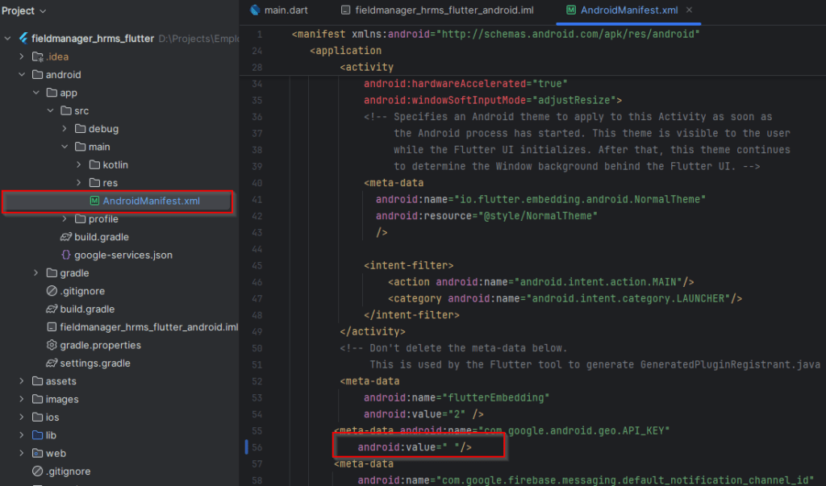Click the ios folder icon
The height and width of the screenshot is (486, 826).
[37, 417]
